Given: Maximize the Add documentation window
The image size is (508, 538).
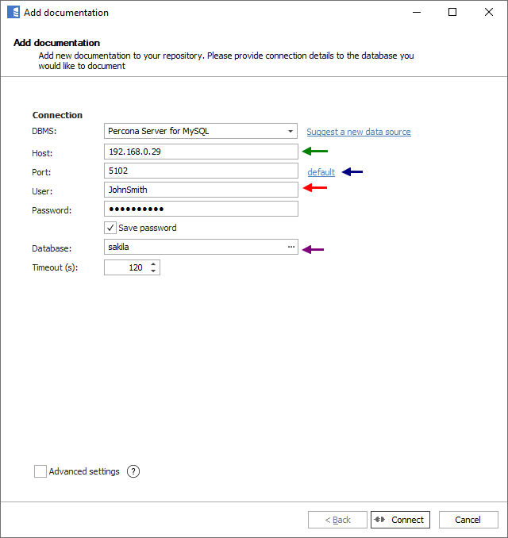Looking at the screenshot, I should pyautogui.click(x=452, y=13).
